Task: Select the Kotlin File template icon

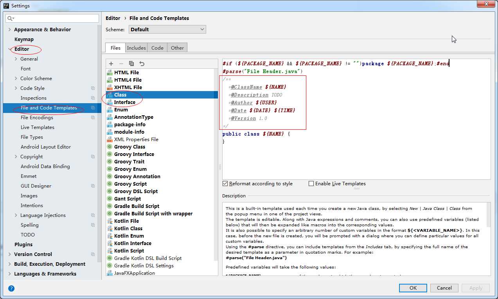Action: [x=110, y=221]
